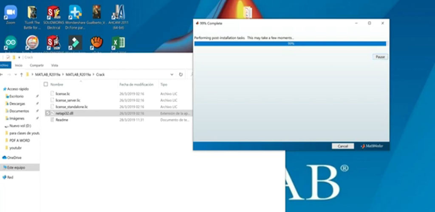
Task: Go up one folder level in Explorer
Action: (21, 75)
